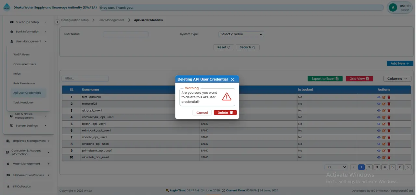Edit sbacbl_api_user1 credential
This screenshot has width=416, height=195.
(384, 137)
